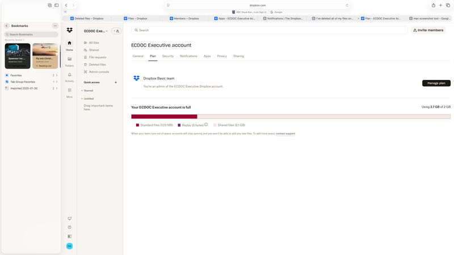Open the ECDOC Exe... account dropdown
This screenshot has height=255, width=454.
pos(96,31)
